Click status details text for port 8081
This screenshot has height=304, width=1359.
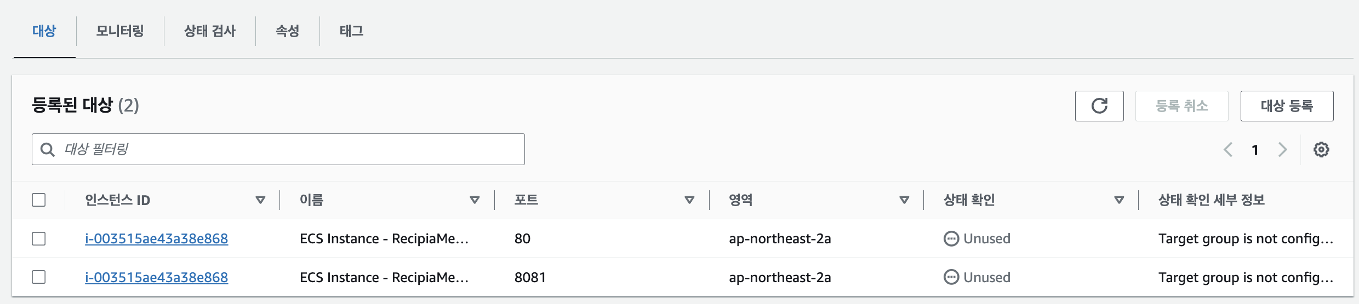point(1246,277)
